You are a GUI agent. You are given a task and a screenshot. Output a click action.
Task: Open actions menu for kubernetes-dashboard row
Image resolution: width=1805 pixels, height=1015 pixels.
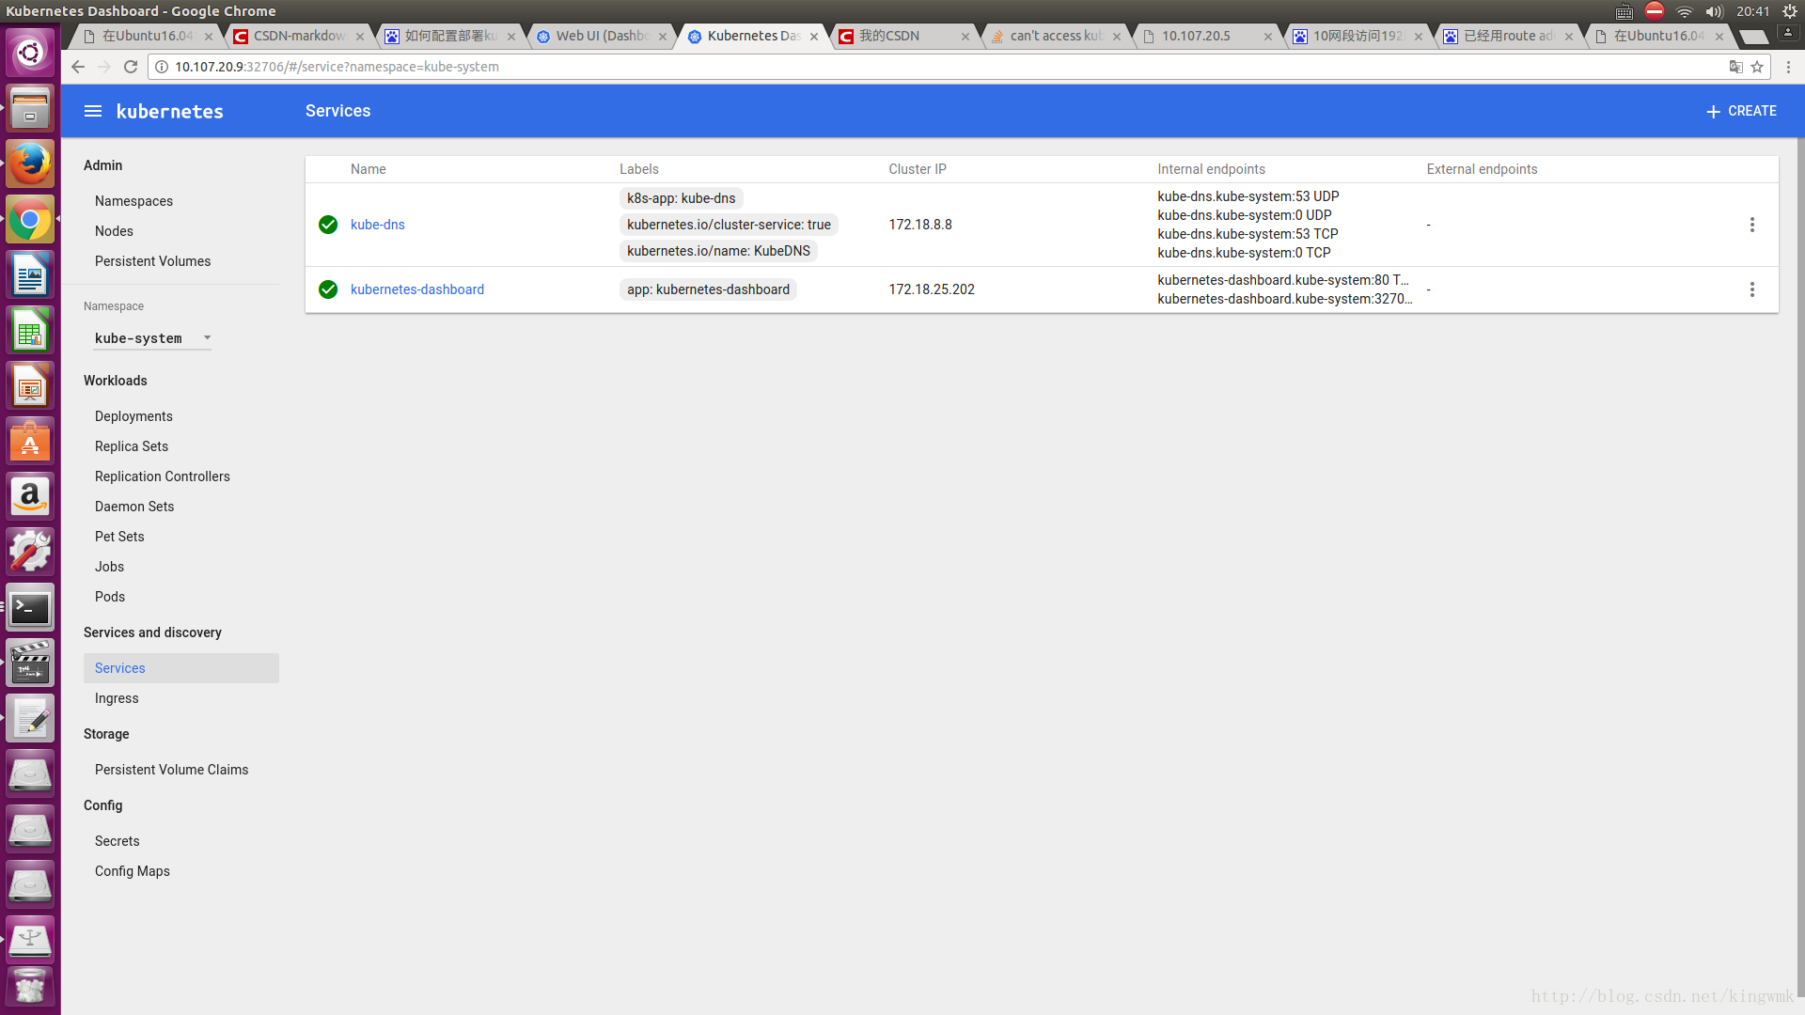(x=1751, y=289)
